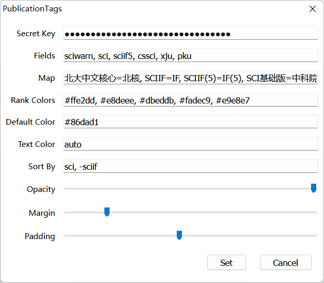324x283 pixels.
Task: Click the Opacity slider handle
Action: pos(314,188)
